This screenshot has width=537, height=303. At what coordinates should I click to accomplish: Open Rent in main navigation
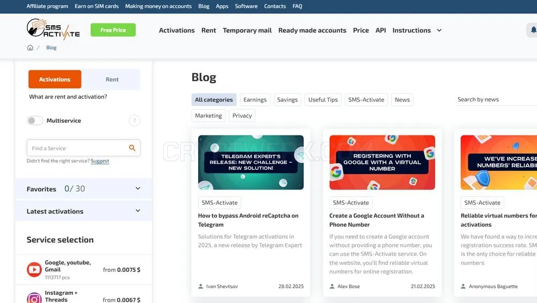pos(208,30)
